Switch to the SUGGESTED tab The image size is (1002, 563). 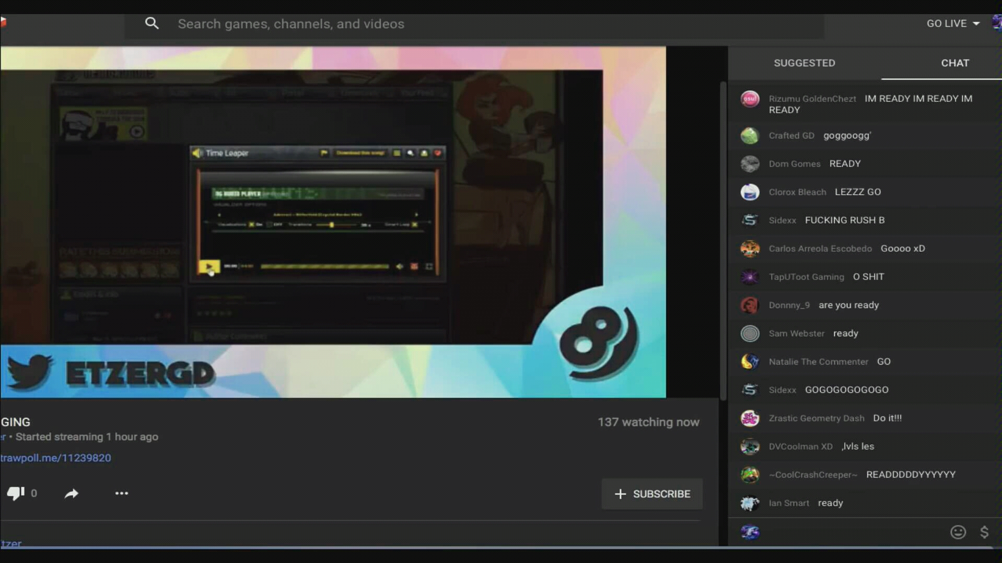click(805, 63)
